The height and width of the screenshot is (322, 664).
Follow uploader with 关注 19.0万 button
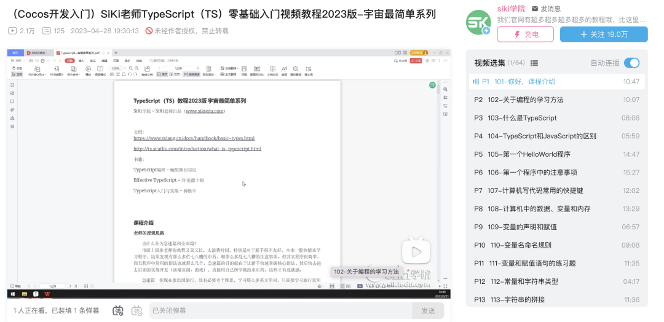(x=604, y=34)
